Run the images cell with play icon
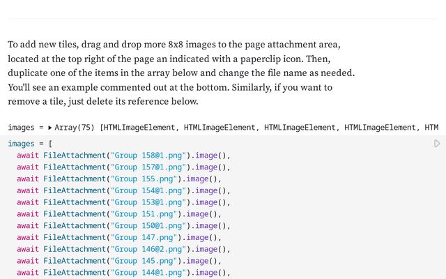This screenshot has width=446, height=279. (437, 144)
